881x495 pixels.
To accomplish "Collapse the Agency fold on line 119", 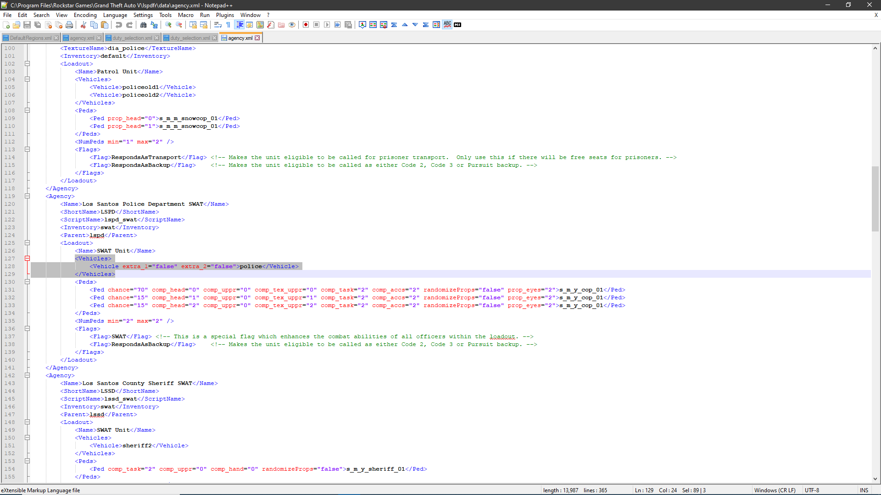I will coord(27,196).
